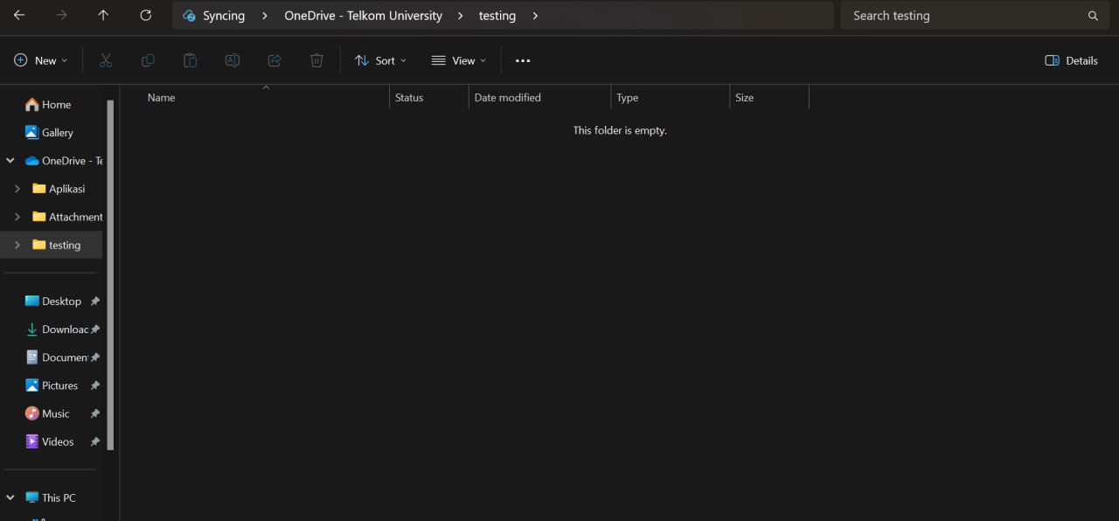Open pinned Desktop in sidebar
This screenshot has width=1119, height=521.
pos(52,301)
